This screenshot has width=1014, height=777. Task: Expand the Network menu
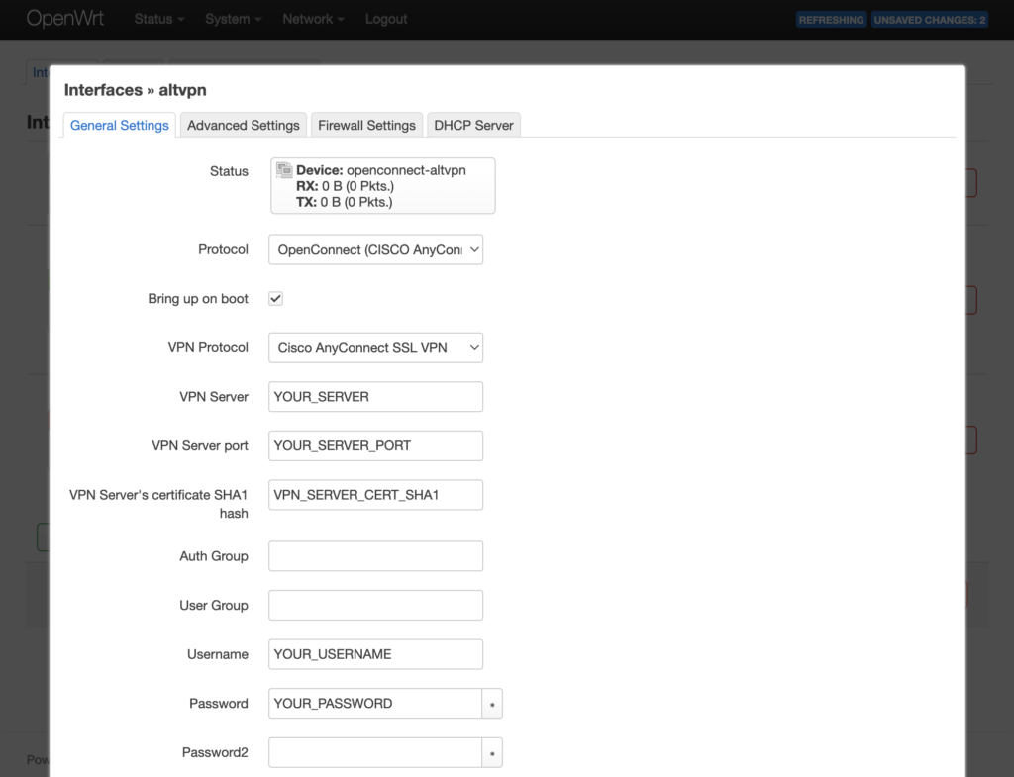point(313,19)
